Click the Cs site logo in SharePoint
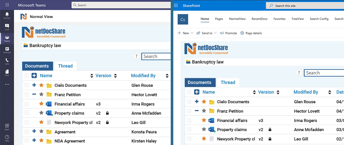This screenshot has height=145, width=344. pos(183,19)
